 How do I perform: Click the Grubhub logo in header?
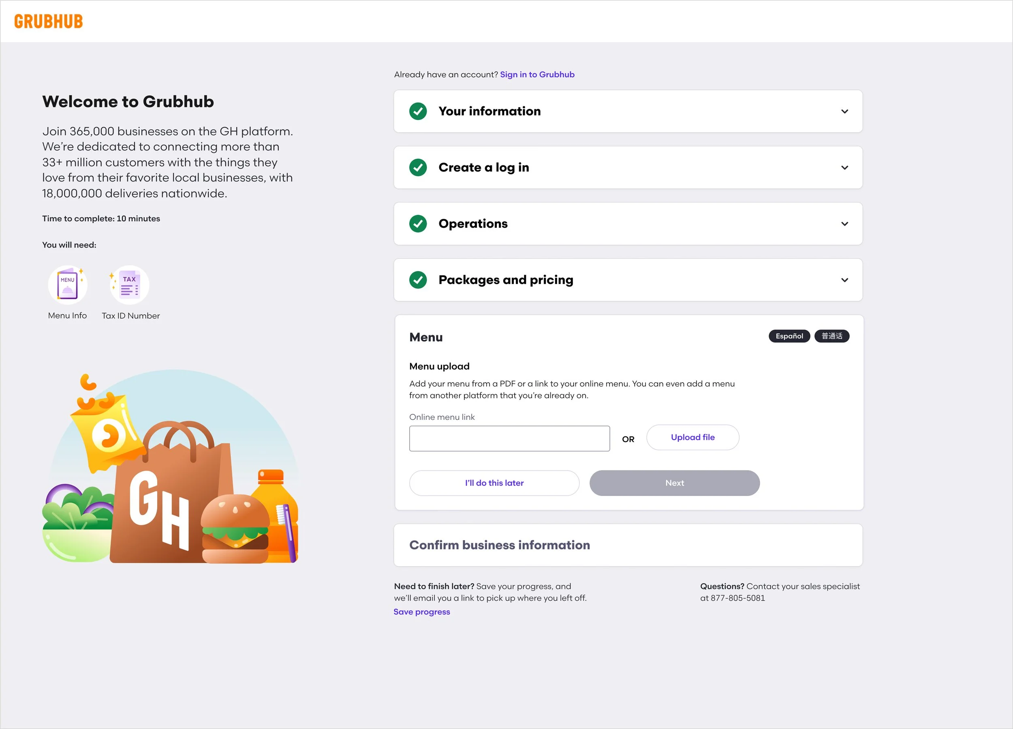pyautogui.click(x=48, y=21)
